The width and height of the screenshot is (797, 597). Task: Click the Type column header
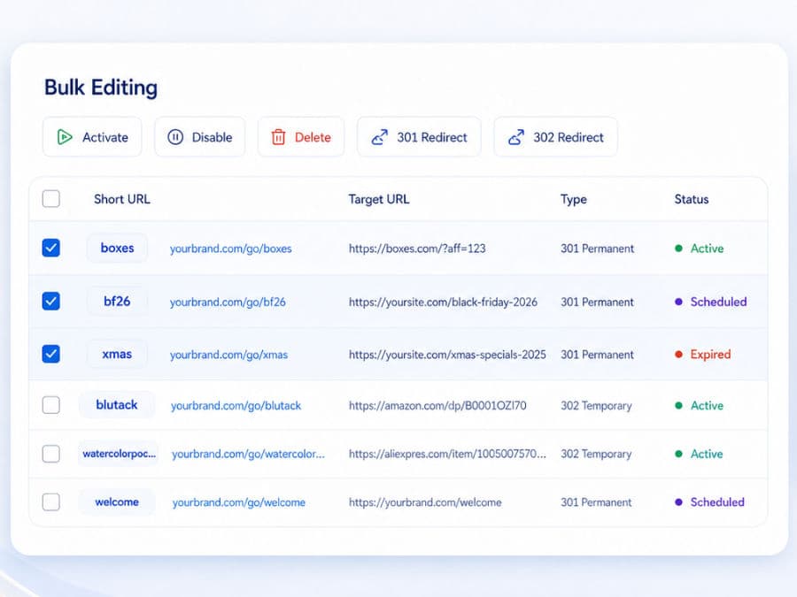point(573,200)
